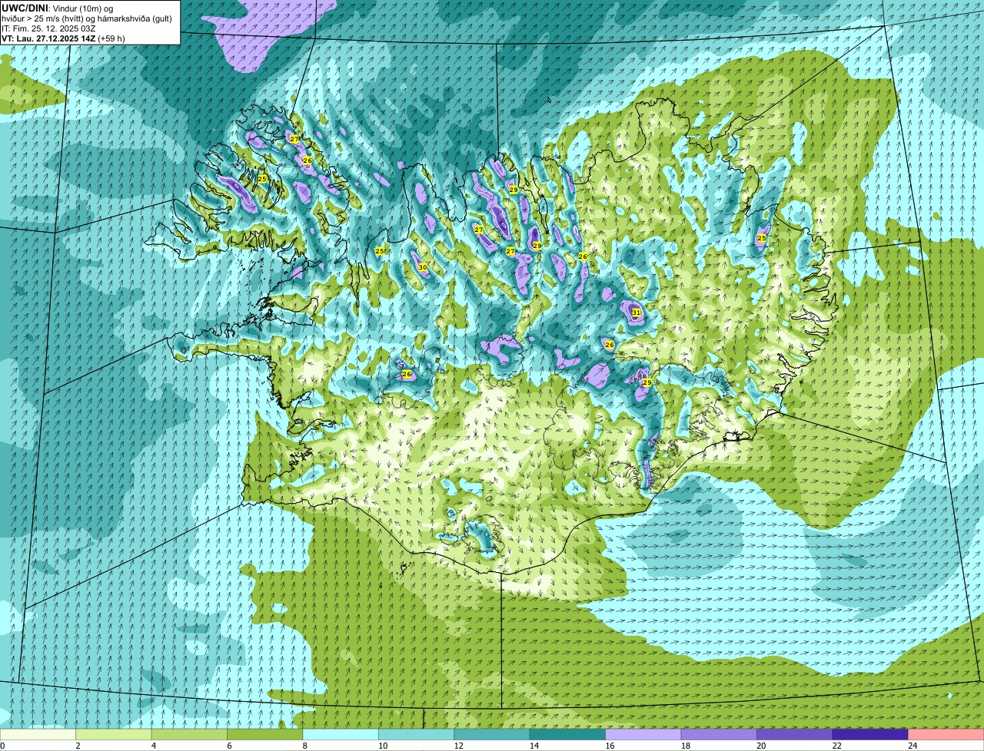This screenshot has height=751, width=984.
Task: Click the color bar scale label "20"
Action: point(761,745)
